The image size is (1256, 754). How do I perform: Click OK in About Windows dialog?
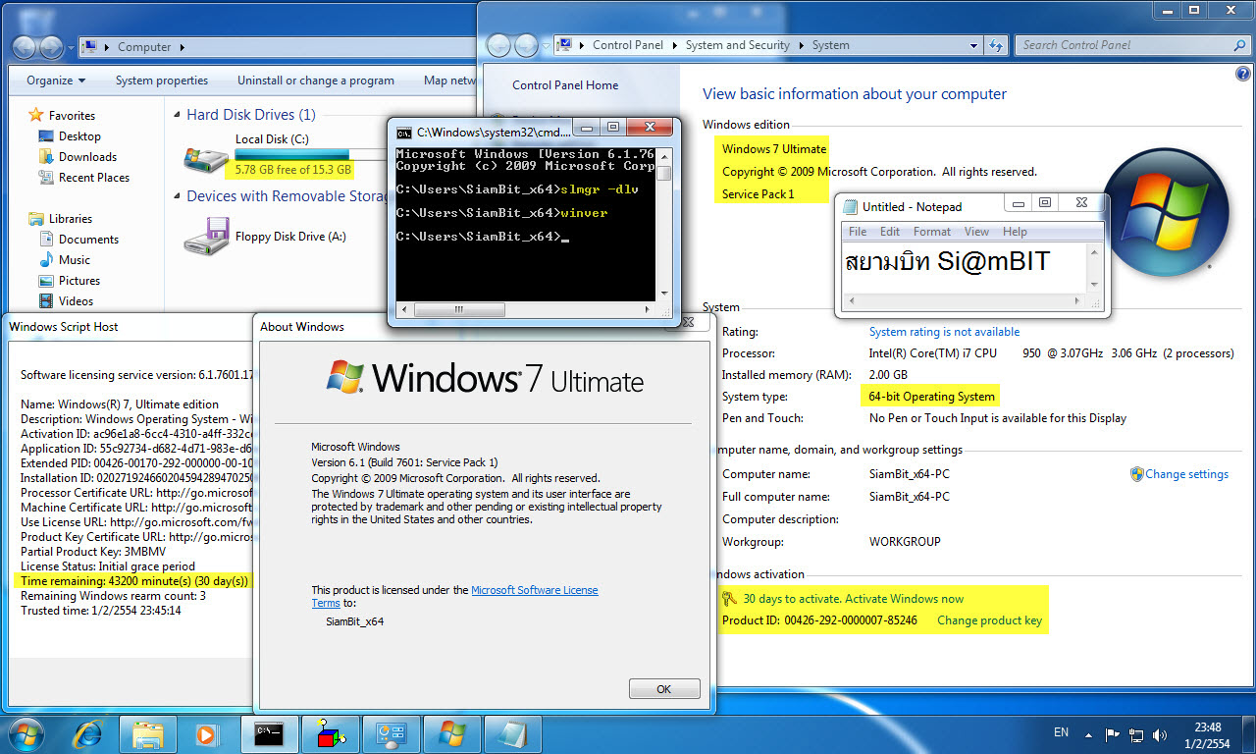(664, 689)
